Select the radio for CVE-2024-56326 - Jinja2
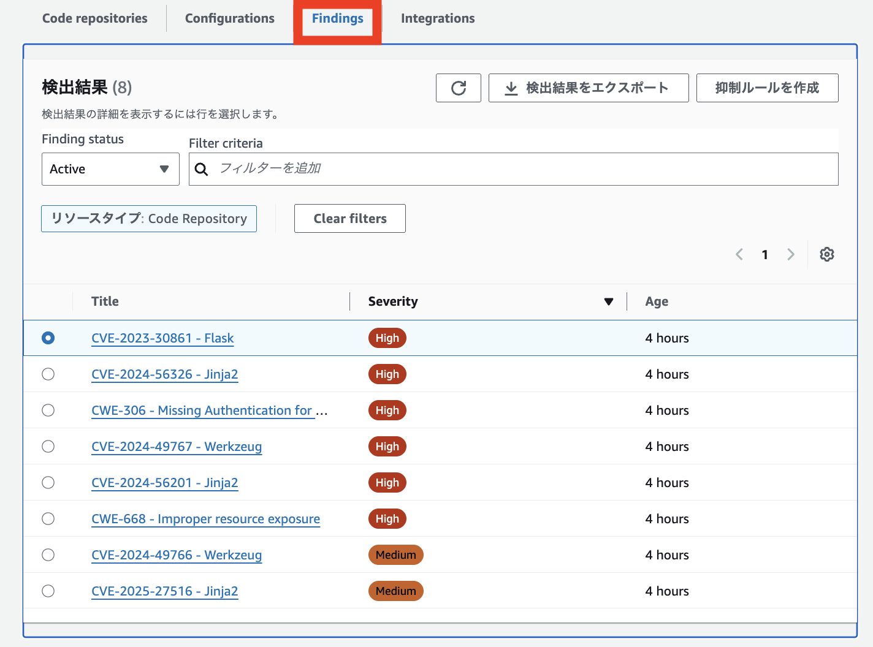 tap(48, 374)
